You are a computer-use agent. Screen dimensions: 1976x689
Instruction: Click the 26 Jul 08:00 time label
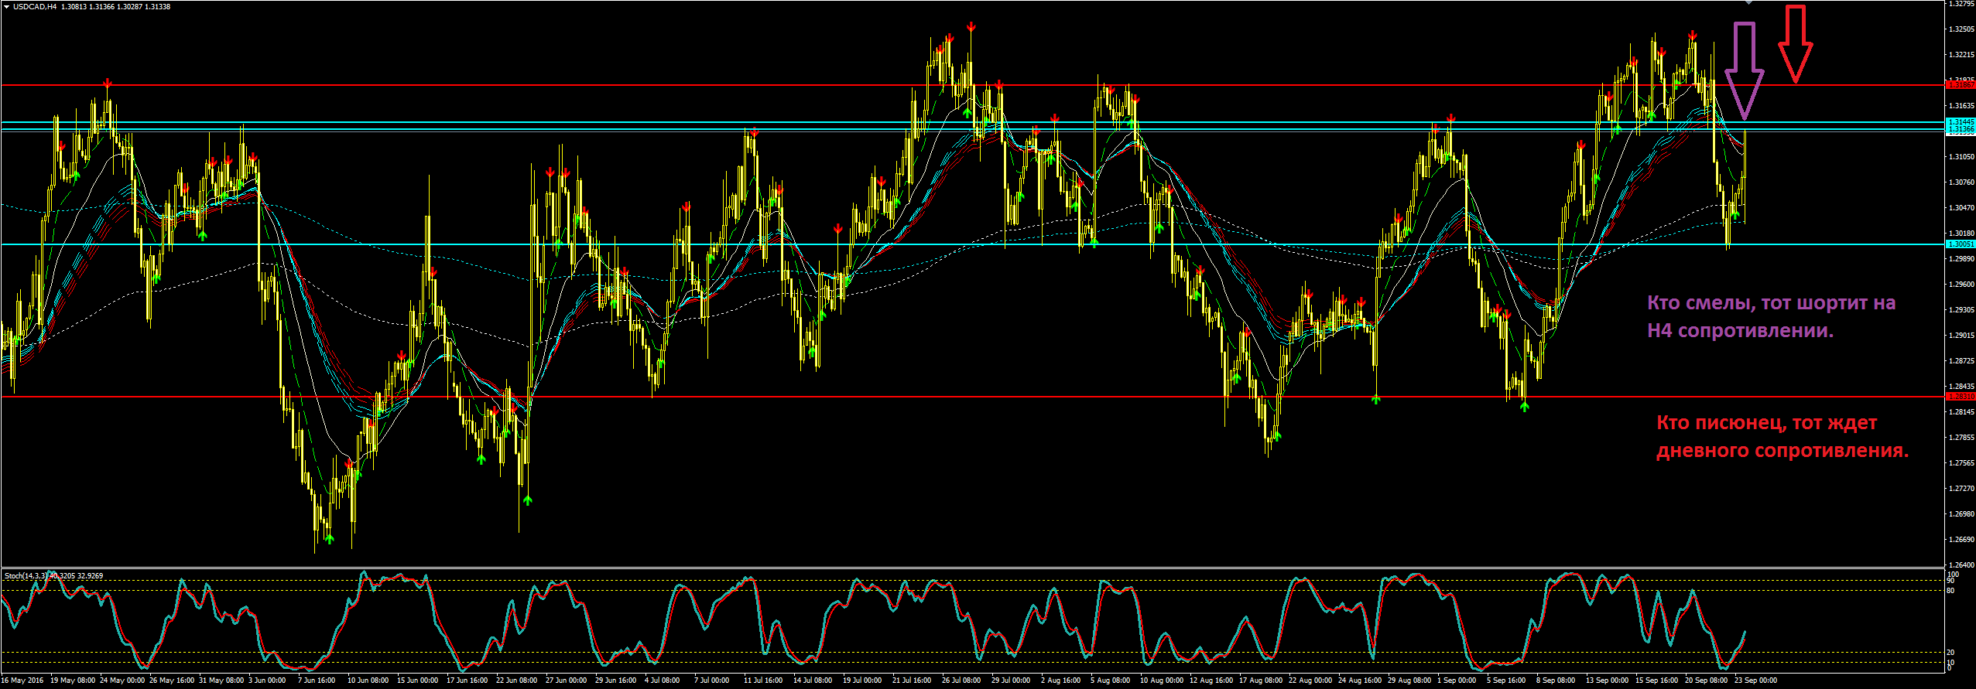coord(962,680)
